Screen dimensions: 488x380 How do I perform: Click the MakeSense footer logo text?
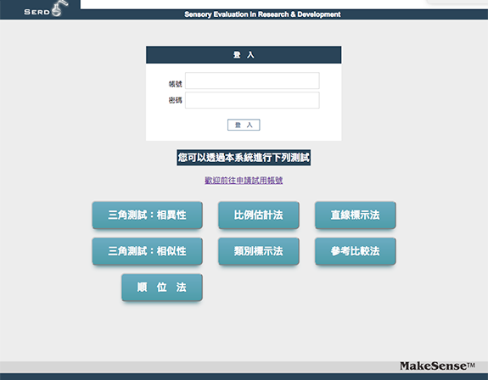point(437,366)
